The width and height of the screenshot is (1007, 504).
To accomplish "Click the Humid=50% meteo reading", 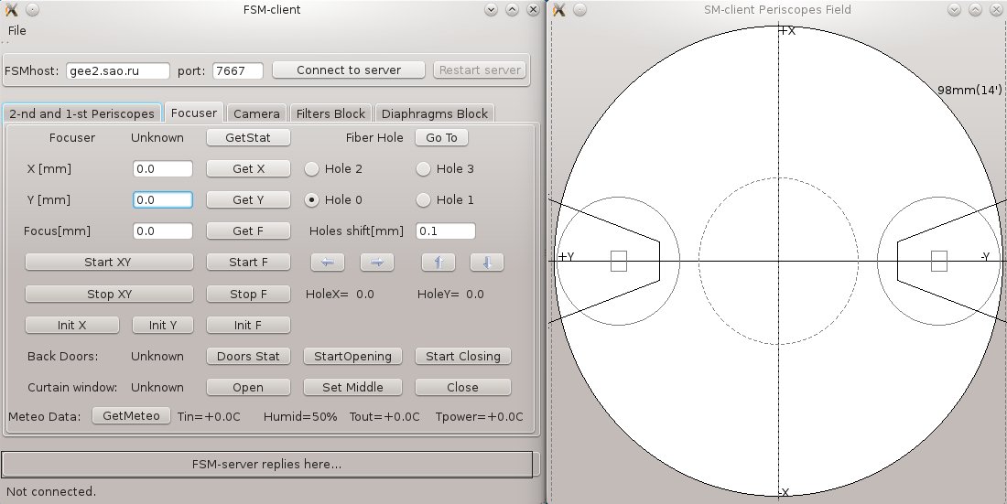I will click(x=300, y=417).
